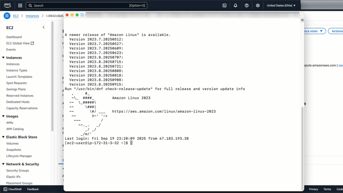The height and width of the screenshot is (193, 343).
Task: Click the dnf check-release-update line in terminal
Action: (x=155, y=89)
